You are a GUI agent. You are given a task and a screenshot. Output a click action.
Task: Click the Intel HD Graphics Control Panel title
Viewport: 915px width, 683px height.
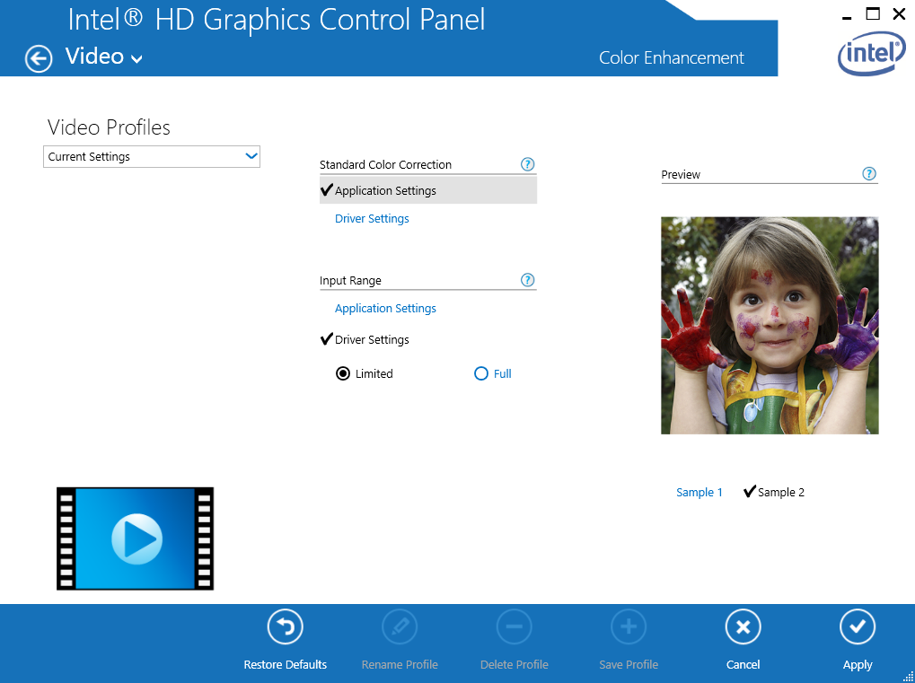coord(276,20)
